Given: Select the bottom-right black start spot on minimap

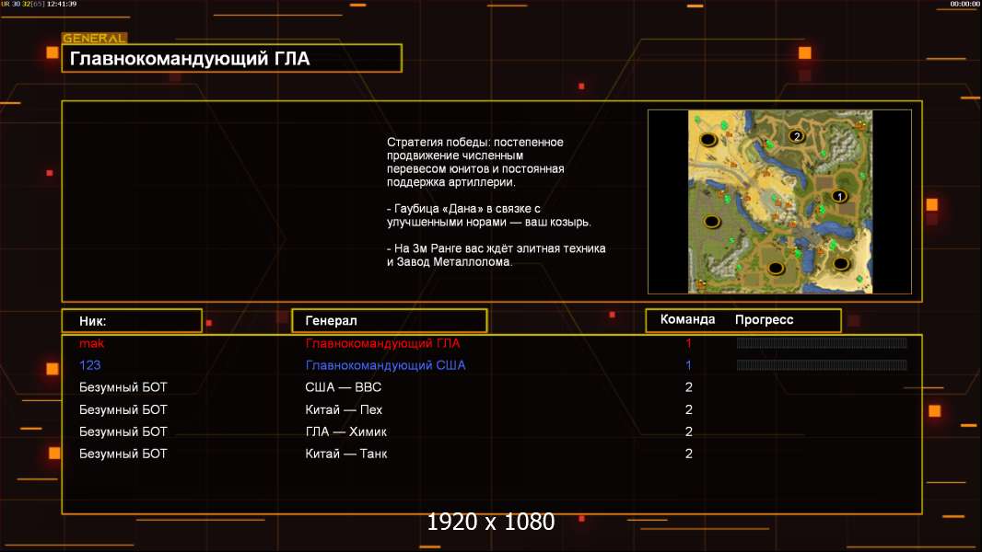Looking at the screenshot, I should 841,264.
